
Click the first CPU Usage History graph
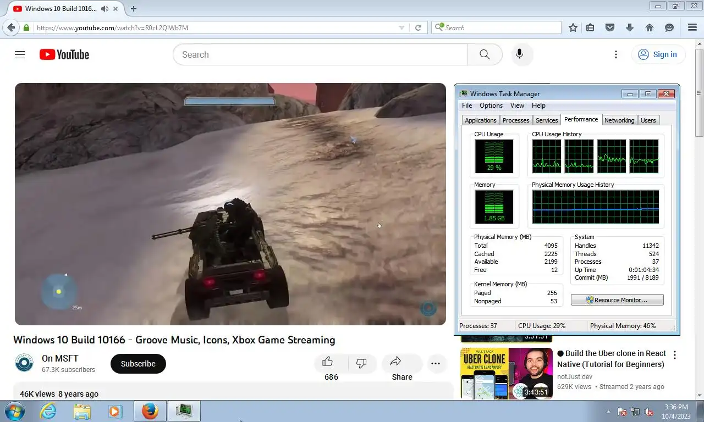click(x=547, y=156)
